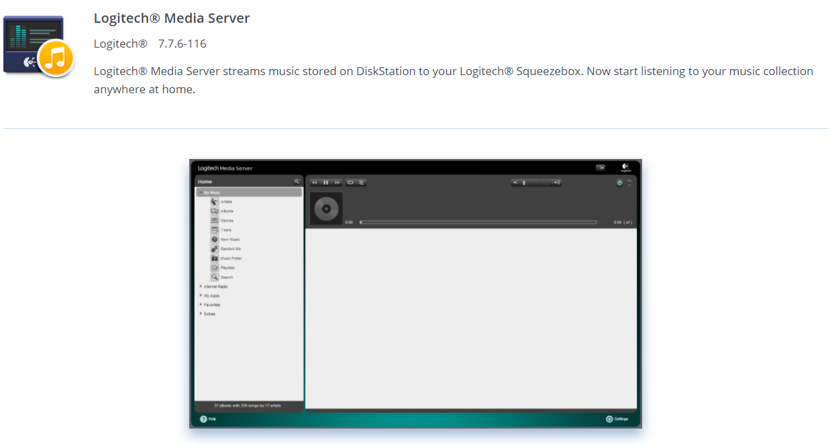Click the Settings gear icon

point(609,419)
